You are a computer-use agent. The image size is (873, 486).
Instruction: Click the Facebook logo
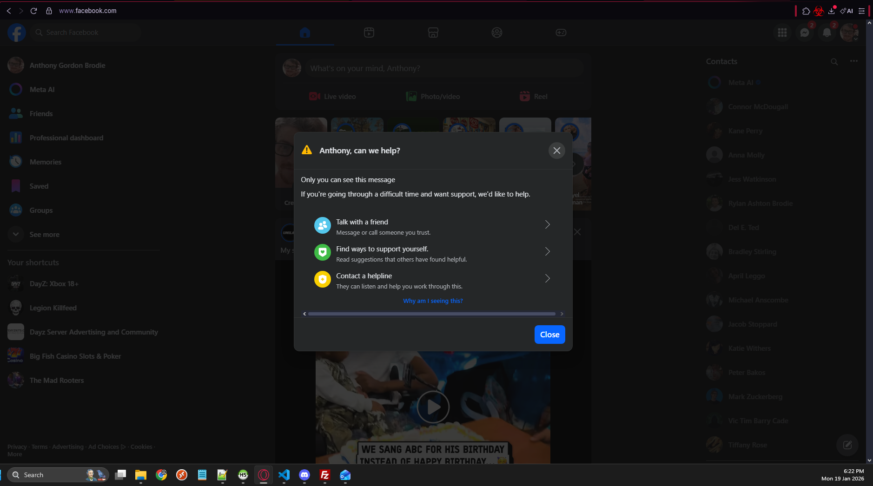(17, 33)
